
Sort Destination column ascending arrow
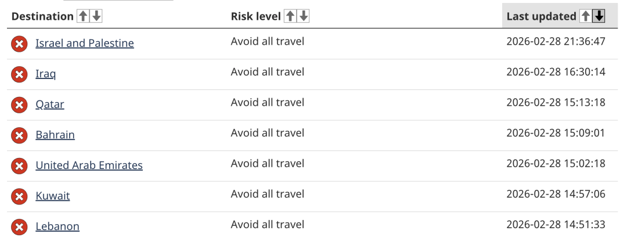coord(83,16)
